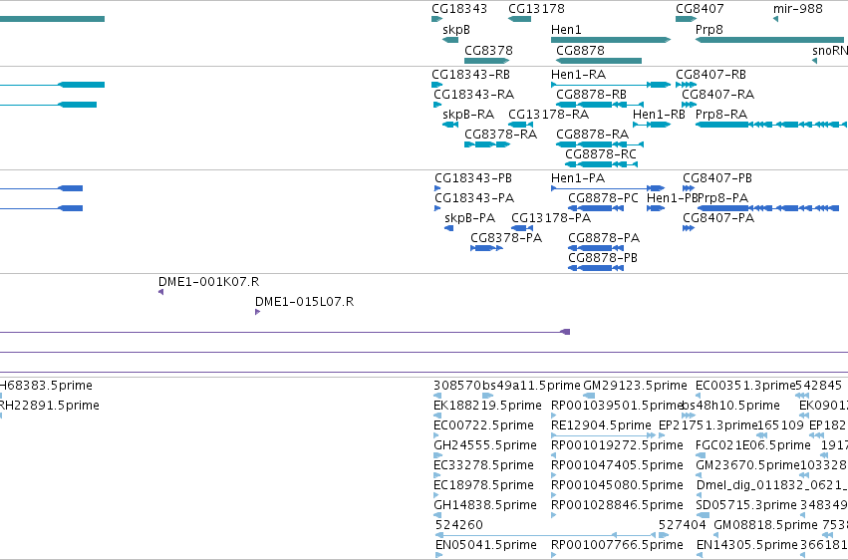Click the mir-988 gene label
This screenshot has width=848, height=560.
pos(798,9)
